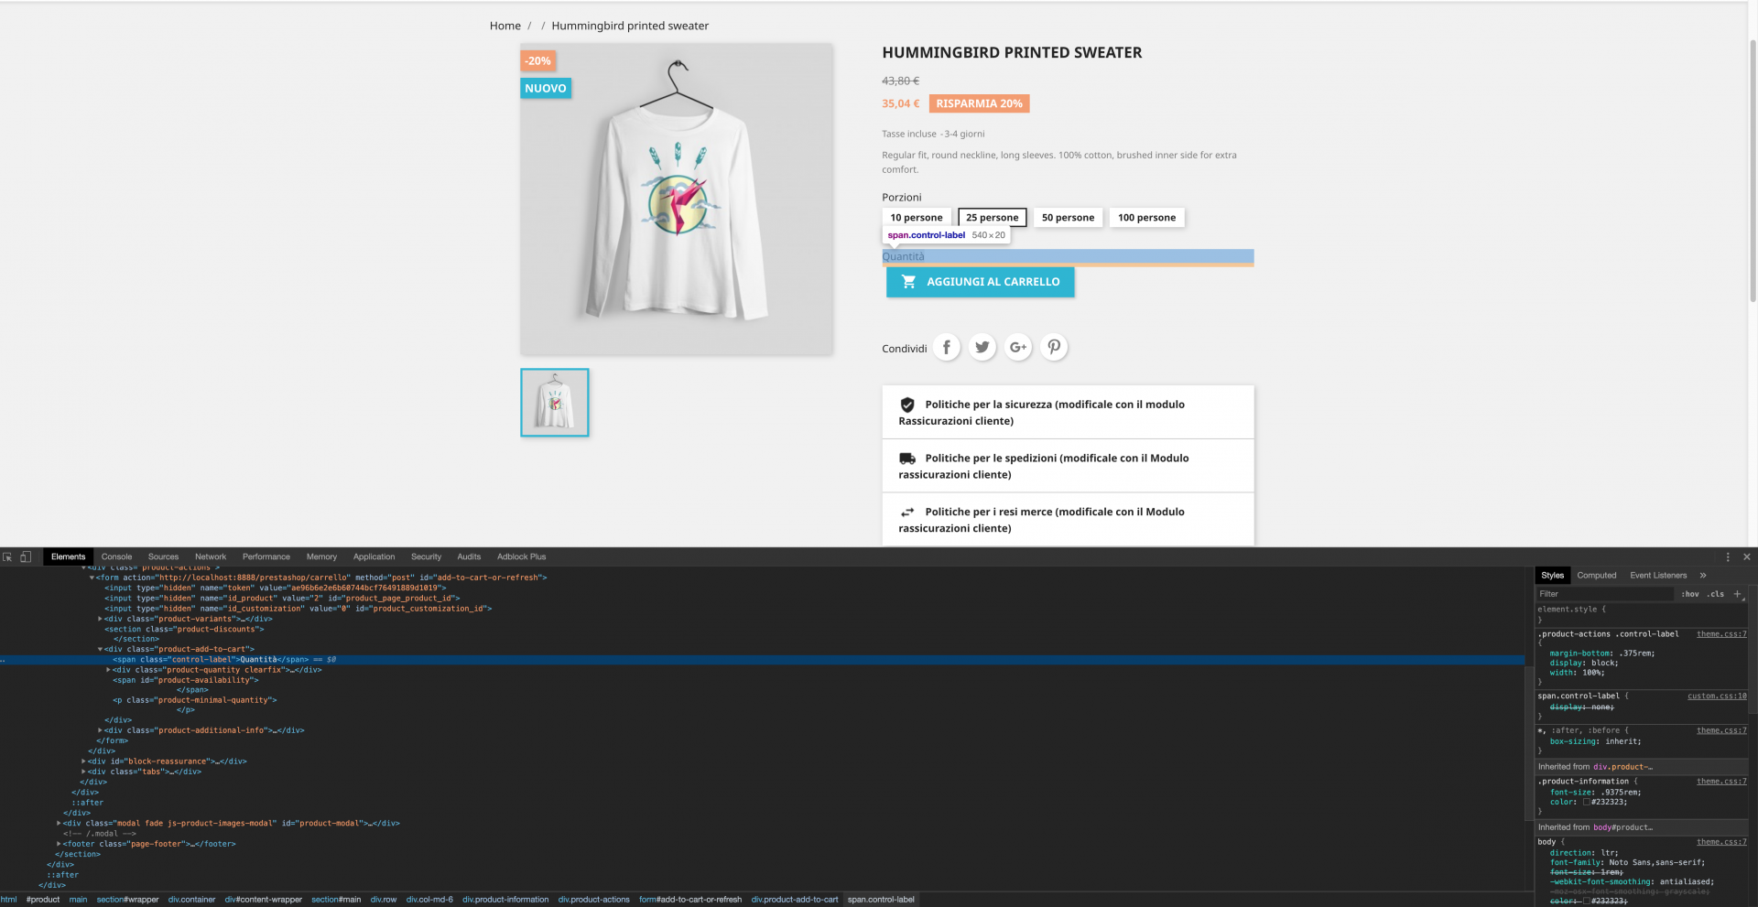The height and width of the screenshot is (907, 1758).
Task: Go to the Home breadcrumb link
Action: tap(505, 26)
